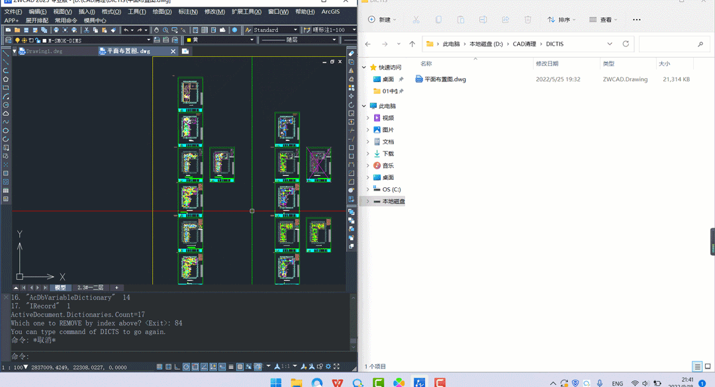The height and width of the screenshot is (387, 715).
Task: Open the 文件(F) menu
Action: (13, 12)
